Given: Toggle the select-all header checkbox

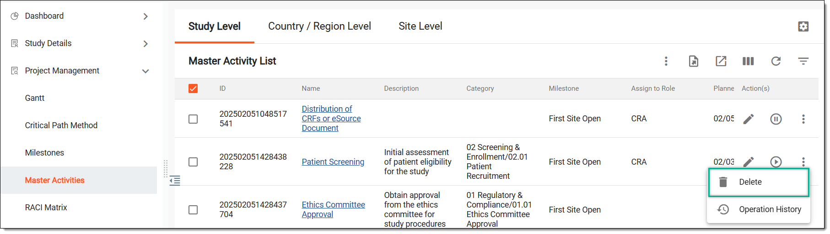Looking at the screenshot, I should pos(193,88).
